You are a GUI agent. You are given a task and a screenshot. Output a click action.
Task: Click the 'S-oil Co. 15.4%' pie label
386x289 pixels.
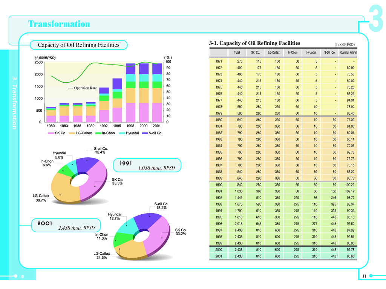[x=101, y=151]
